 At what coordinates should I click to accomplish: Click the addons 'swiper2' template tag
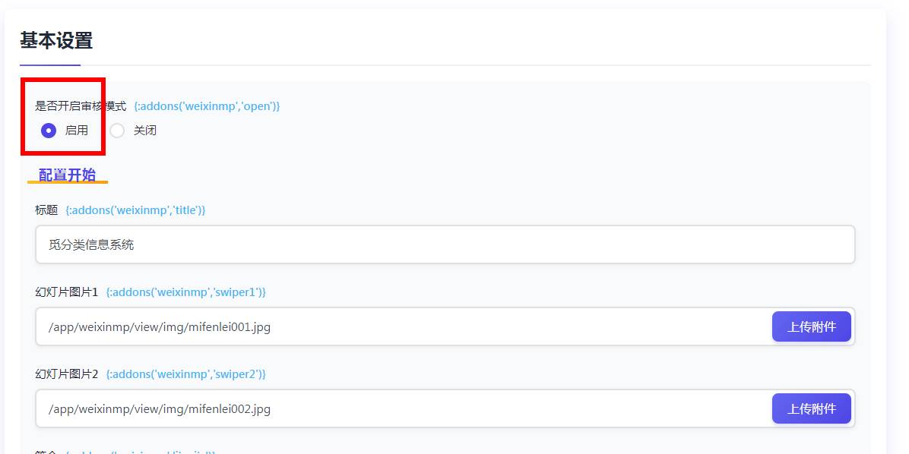tap(185, 374)
